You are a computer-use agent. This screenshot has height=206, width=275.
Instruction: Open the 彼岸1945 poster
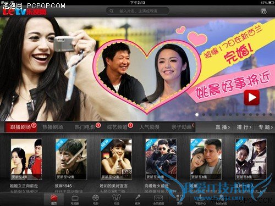[x=71, y=159]
